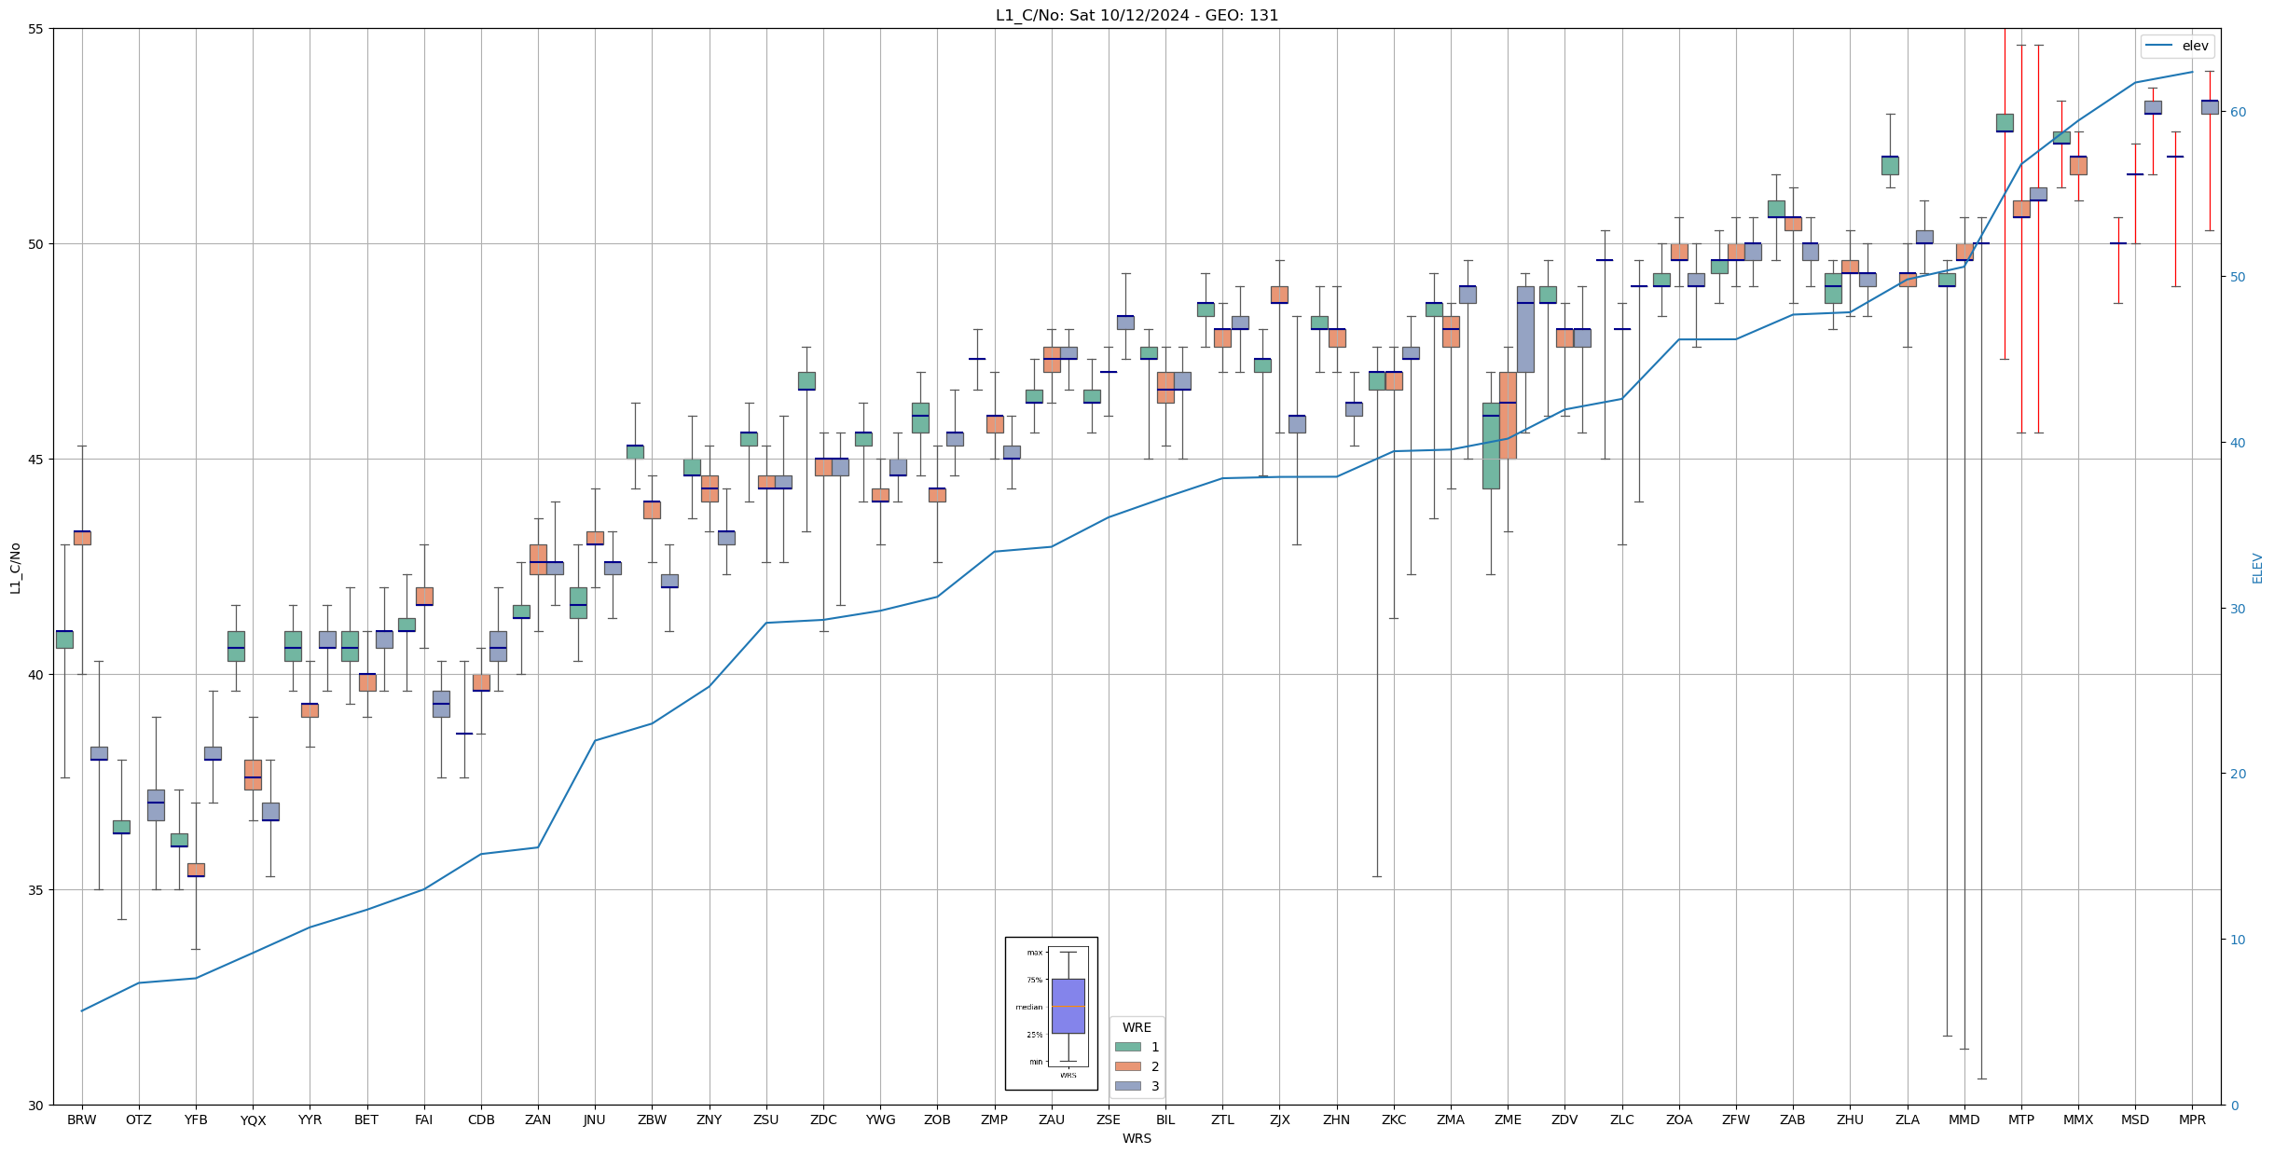Click the 55 tick on left axis
Image resolution: width=2274 pixels, height=1154 pixels.
pos(36,29)
